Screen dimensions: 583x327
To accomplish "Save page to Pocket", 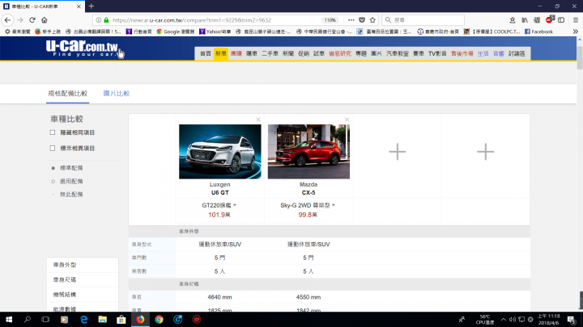I will [x=362, y=20].
